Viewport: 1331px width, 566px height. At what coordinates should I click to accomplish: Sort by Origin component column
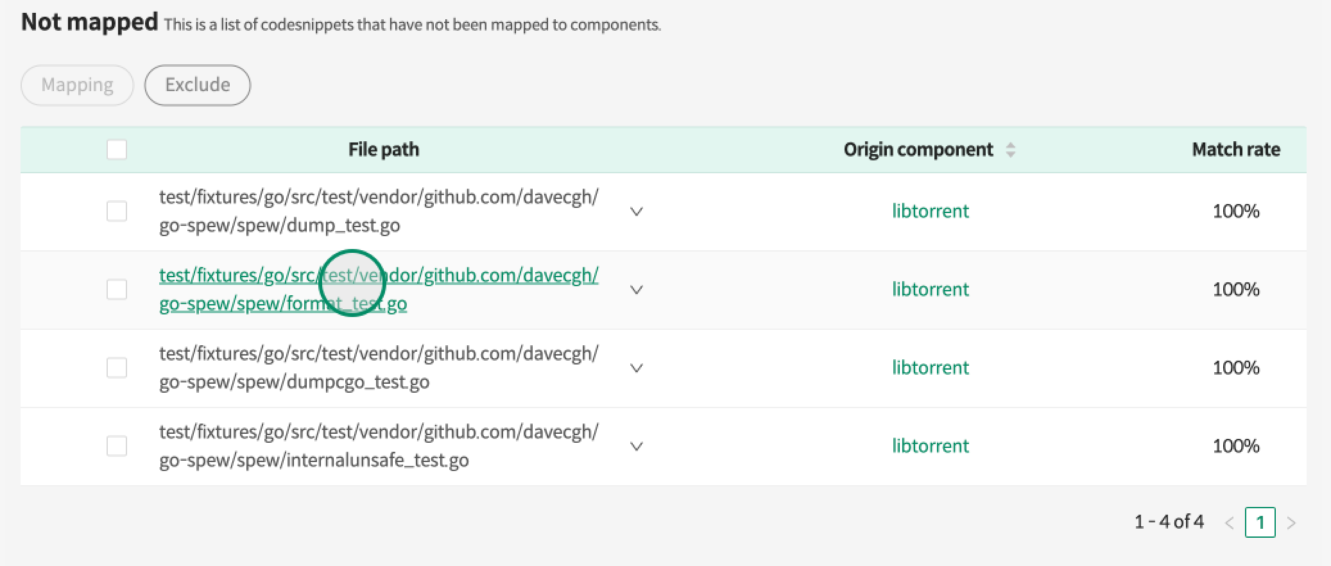pos(1010,150)
